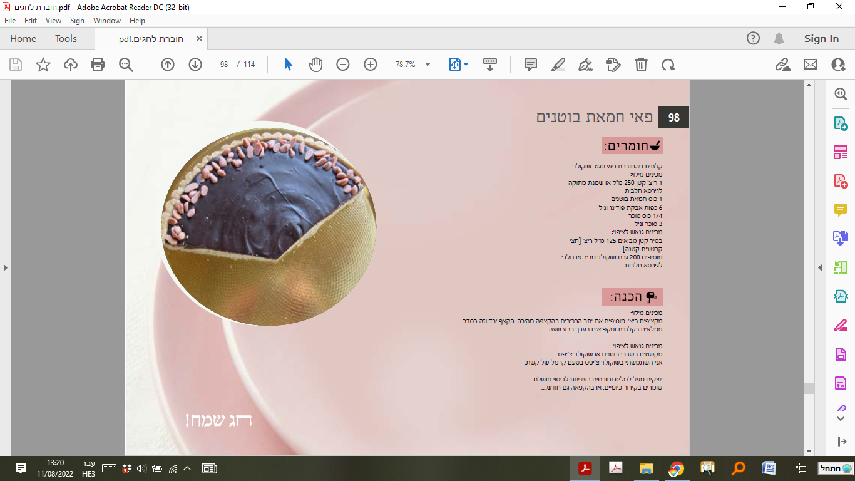The width and height of the screenshot is (855, 481).
Task: Click the vertical scrollbar thumb
Action: [x=809, y=388]
